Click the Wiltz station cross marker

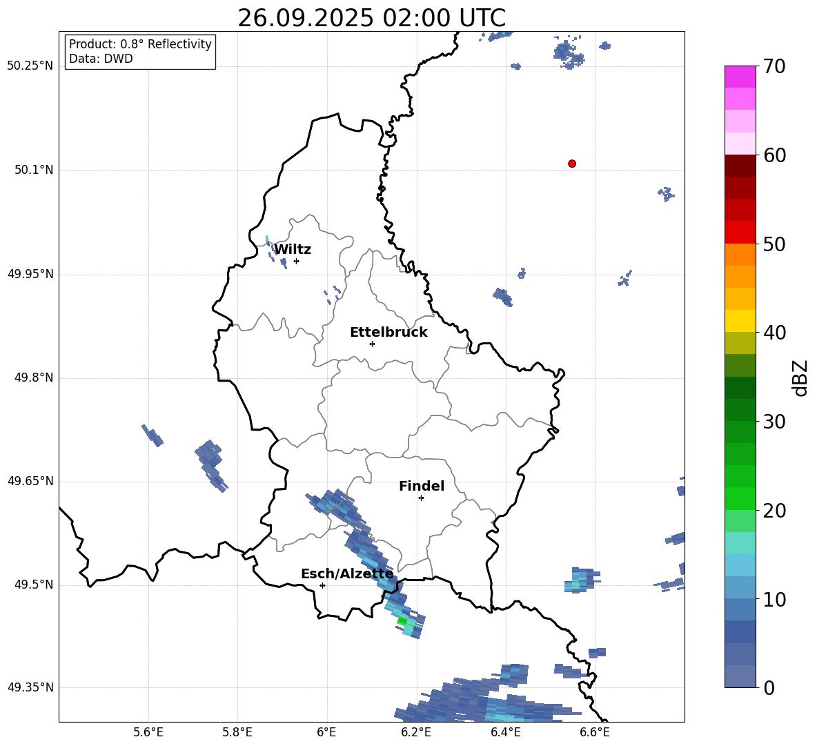(x=296, y=261)
